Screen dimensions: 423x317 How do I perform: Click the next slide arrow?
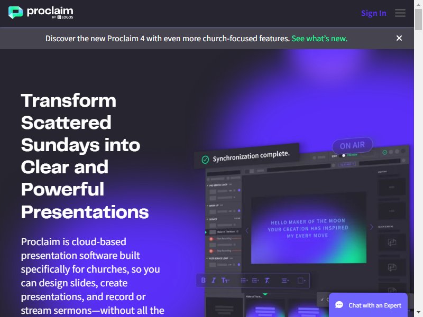[x=372, y=227]
